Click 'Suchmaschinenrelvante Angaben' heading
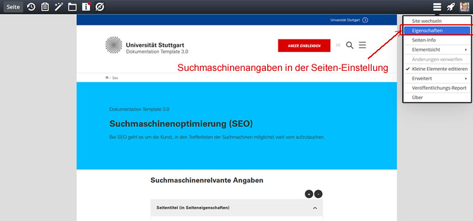473x221 pixels. tap(207, 180)
